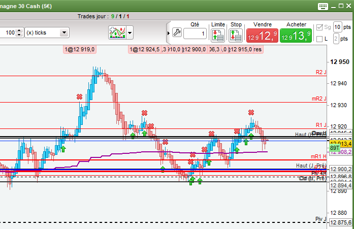The image size is (354, 229).
Task: Click the green 89T tag
Action: [335, 148]
